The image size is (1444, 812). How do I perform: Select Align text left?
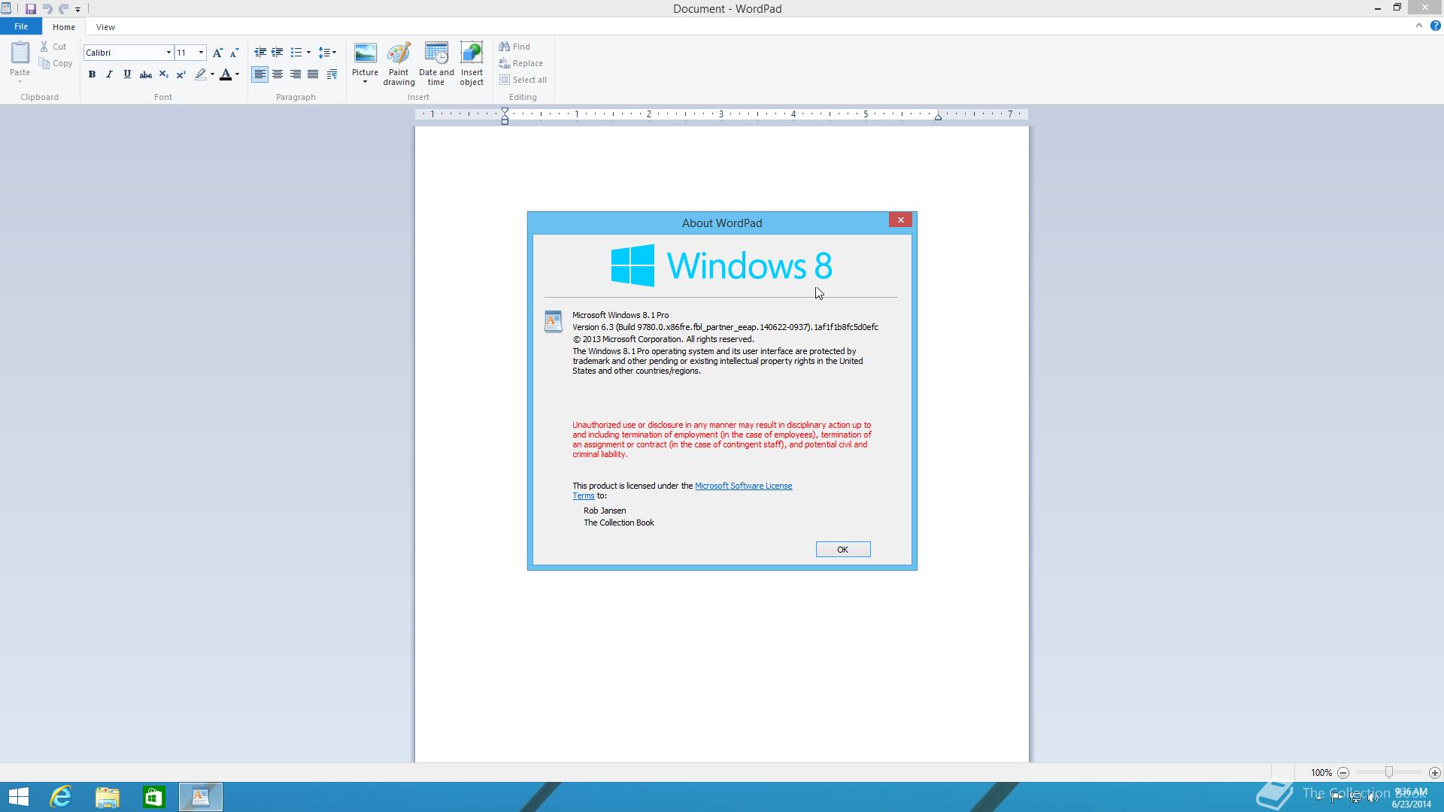(259, 74)
